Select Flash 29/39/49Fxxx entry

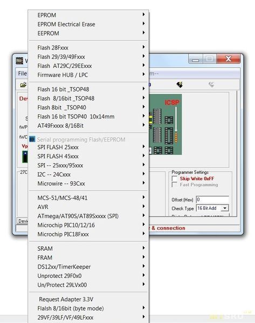[88, 57]
